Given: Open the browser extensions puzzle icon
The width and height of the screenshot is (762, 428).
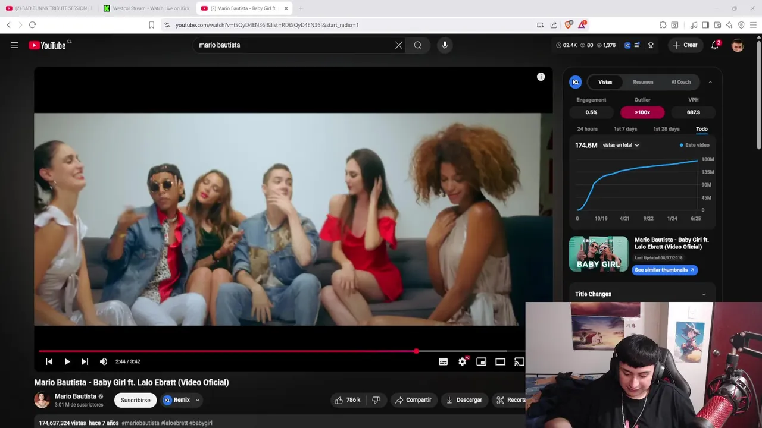Looking at the screenshot, I should click(663, 25).
